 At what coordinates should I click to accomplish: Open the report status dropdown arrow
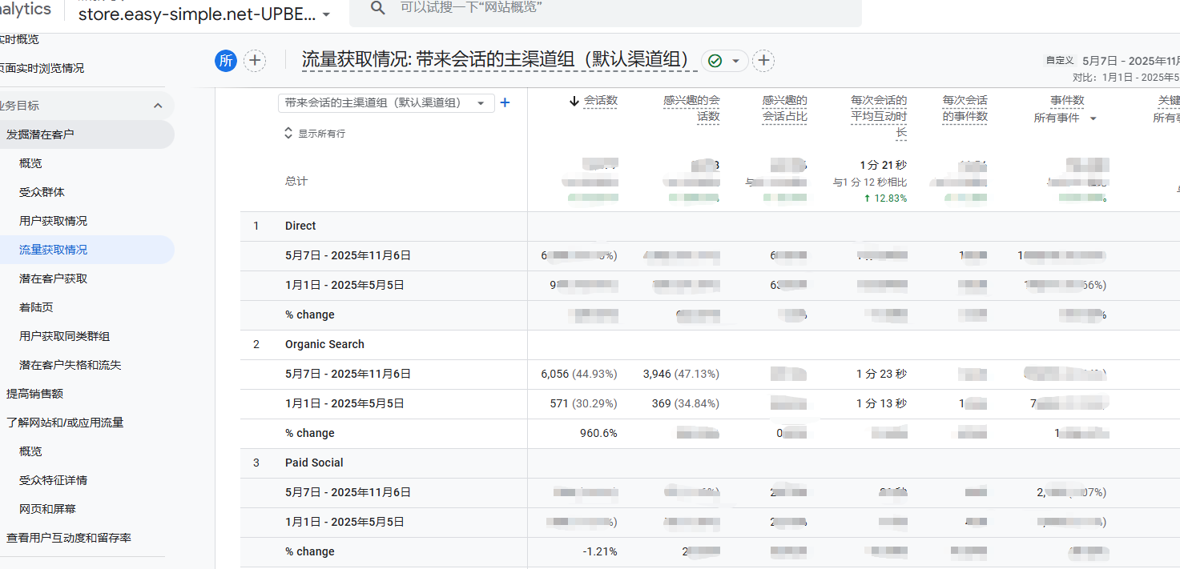click(735, 61)
